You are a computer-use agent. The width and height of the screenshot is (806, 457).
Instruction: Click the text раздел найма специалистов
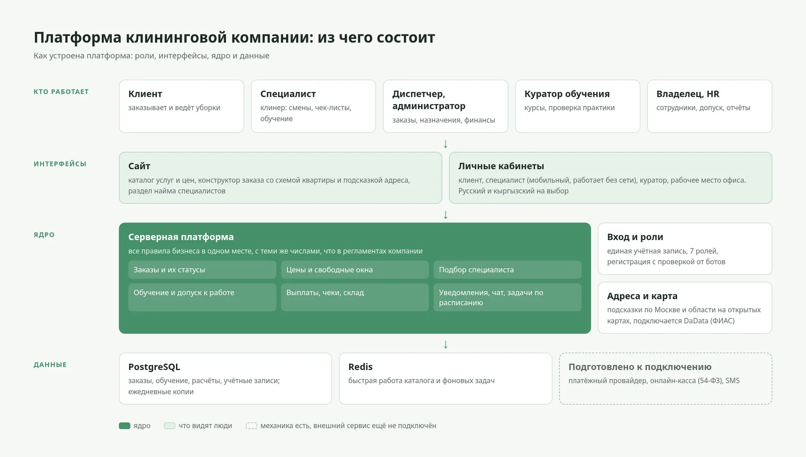point(177,191)
